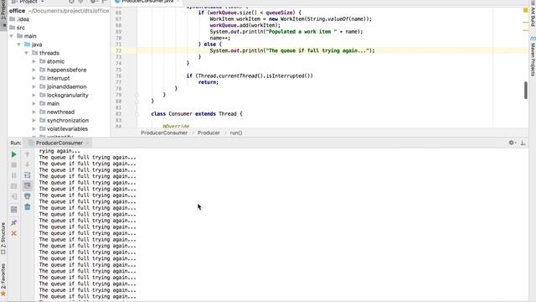536x302 pixels.
Task: Expand the happensbefore package
Action: tap(33, 70)
